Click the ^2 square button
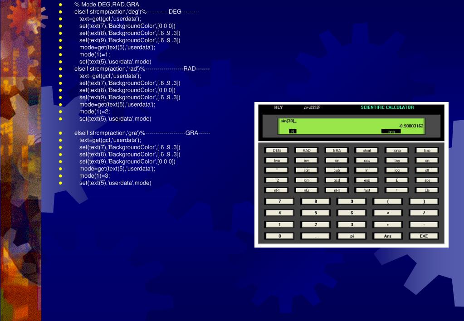Image resolution: width=464 pixels, height=321 pixels. coord(276,180)
